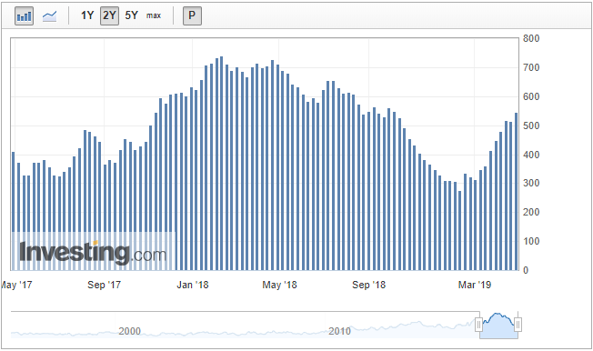Click the 800 y-axis label
Viewport: 593px width, 351px height.
tap(531, 38)
